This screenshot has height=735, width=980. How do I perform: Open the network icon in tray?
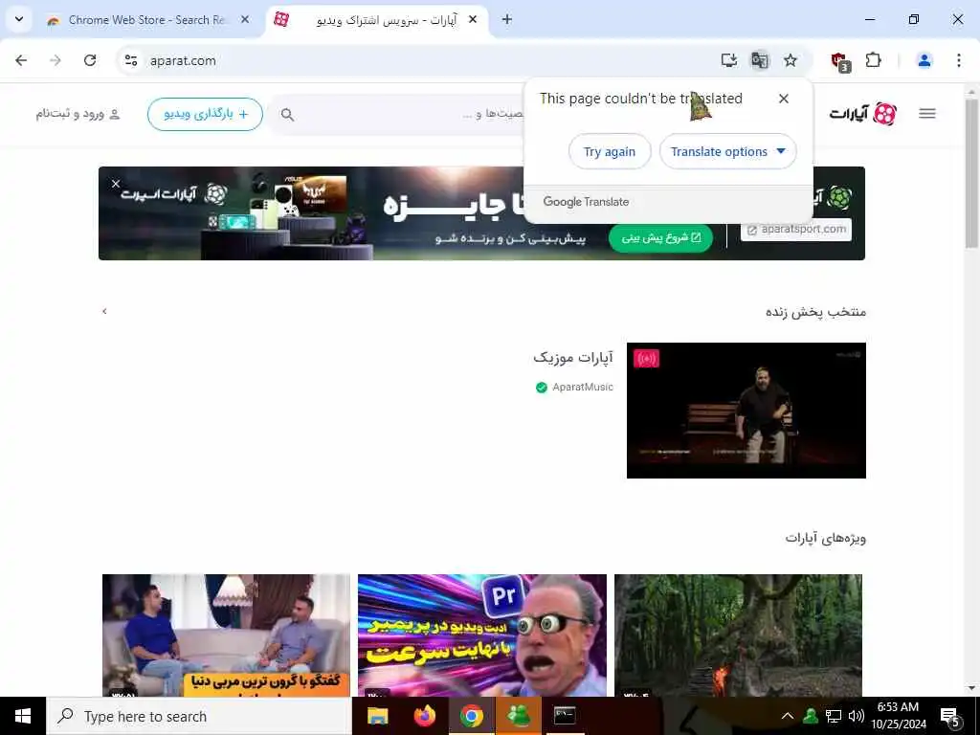click(x=834, y=716)
